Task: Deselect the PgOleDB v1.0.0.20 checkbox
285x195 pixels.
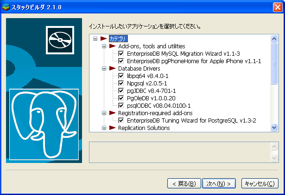Action: [121, 98]
